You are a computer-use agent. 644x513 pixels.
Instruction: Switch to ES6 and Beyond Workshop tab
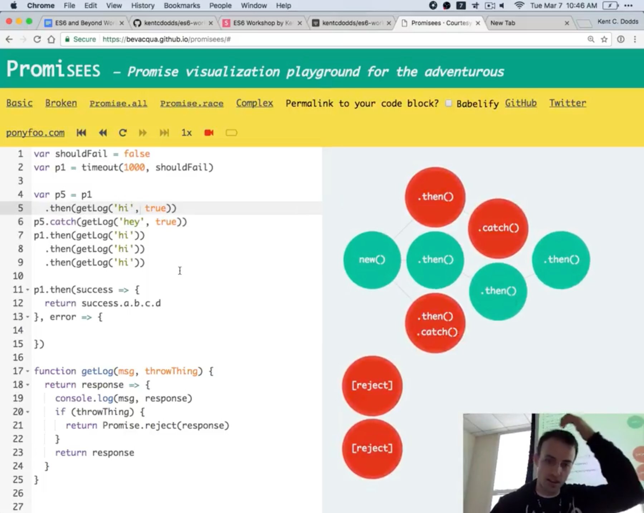click(x=84, y=23)
